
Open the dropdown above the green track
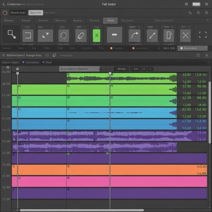(79, 69)
